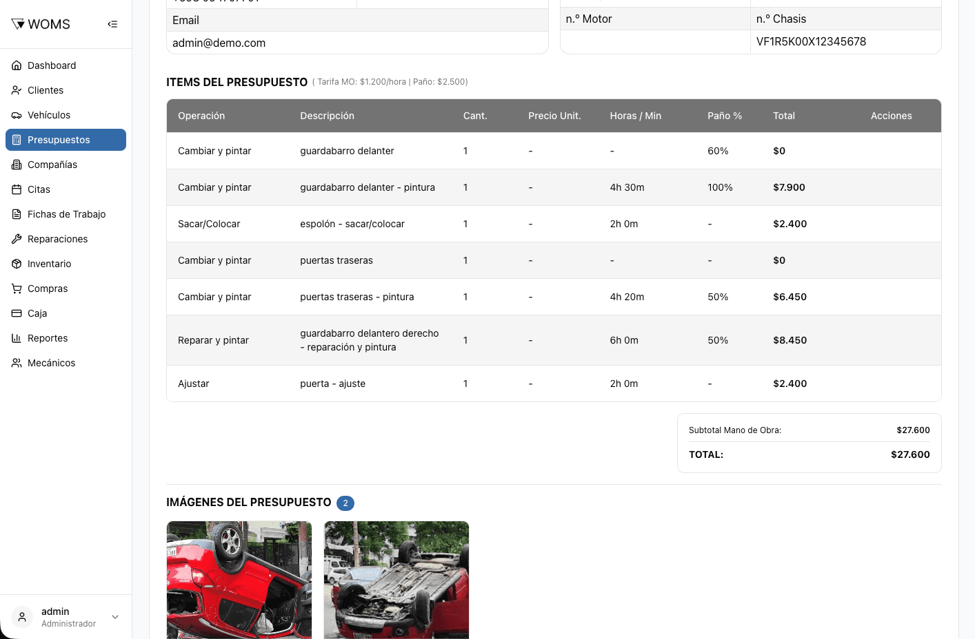Click the Reportes bar chart icon
975x639 pixels.
tap(17, 338)
